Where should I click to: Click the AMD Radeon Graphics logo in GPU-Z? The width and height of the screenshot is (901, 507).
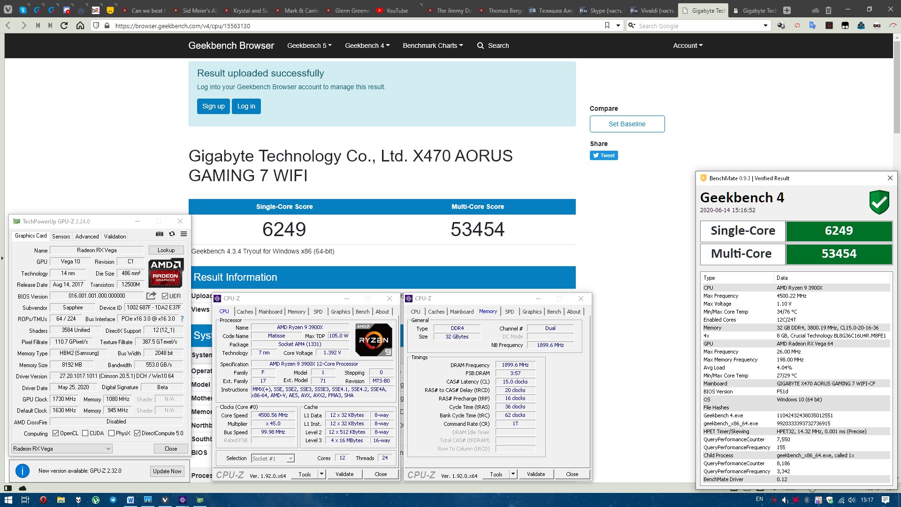coord(166,273)
